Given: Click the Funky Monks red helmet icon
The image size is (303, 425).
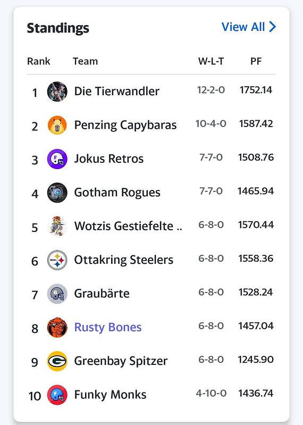Looking at the screenshot, I should point(57,395).
